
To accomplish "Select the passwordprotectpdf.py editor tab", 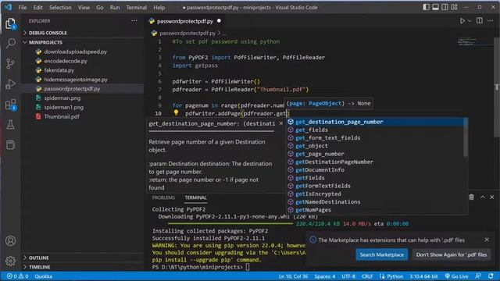I will tap(185, 21).
